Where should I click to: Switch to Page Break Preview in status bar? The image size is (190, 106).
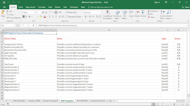click(x=162, y=104)
